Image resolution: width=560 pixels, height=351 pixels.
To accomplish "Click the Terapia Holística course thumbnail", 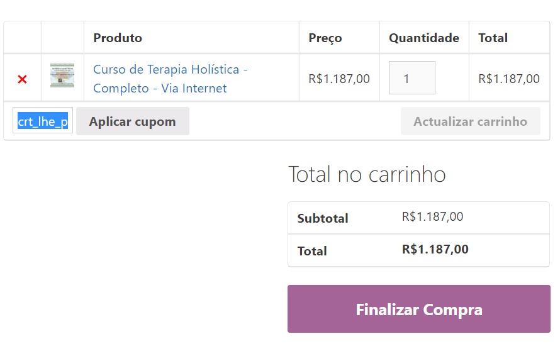I will coord(62,75).
